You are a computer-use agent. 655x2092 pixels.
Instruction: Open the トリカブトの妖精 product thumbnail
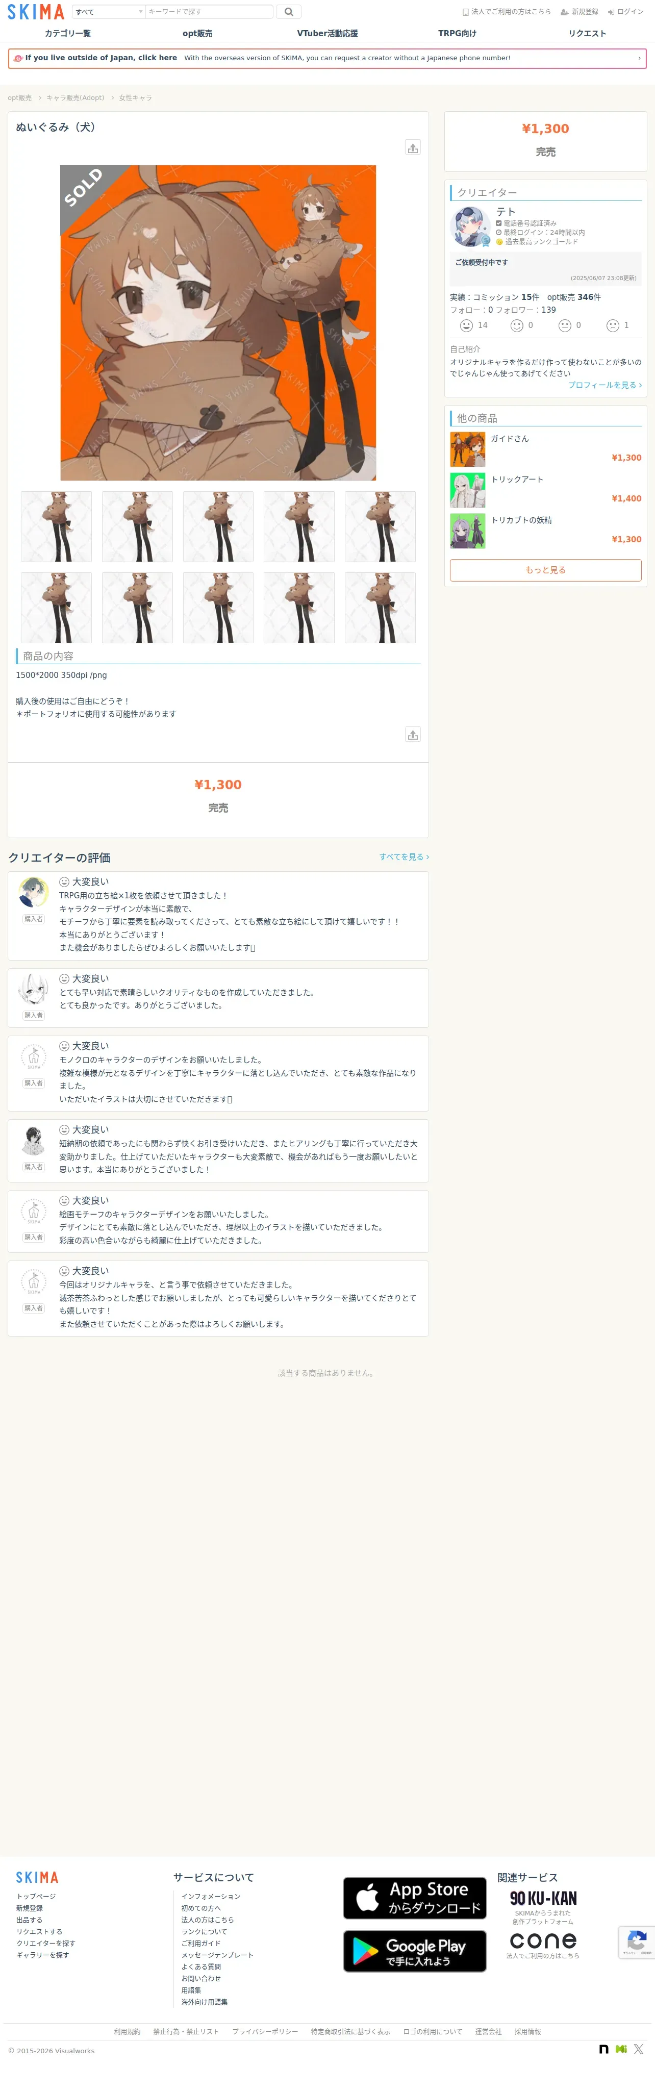[x=467, y=531]
